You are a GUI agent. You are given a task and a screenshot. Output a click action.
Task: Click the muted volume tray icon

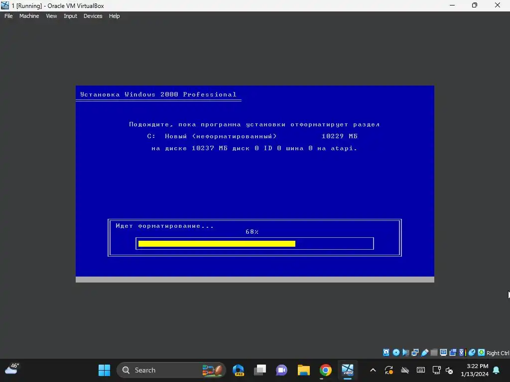449,370
